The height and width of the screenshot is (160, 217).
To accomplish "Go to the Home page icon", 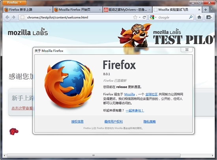I will tap(199, 17).
